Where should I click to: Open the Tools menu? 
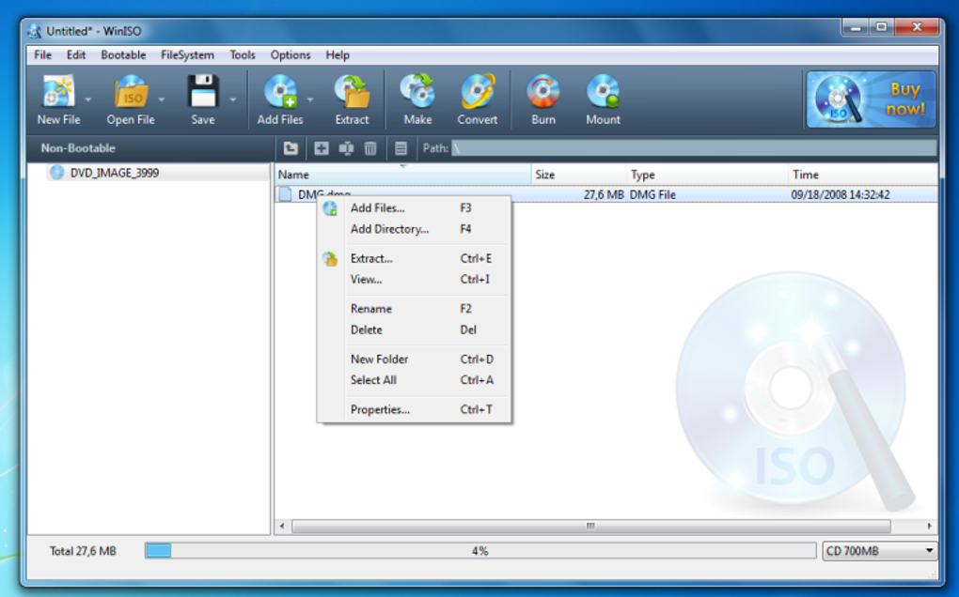[x=243, y=55]
